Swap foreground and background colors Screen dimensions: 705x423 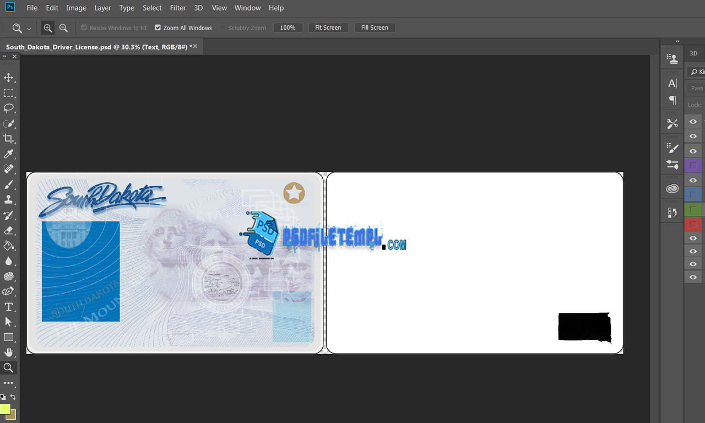pos(13,397)
